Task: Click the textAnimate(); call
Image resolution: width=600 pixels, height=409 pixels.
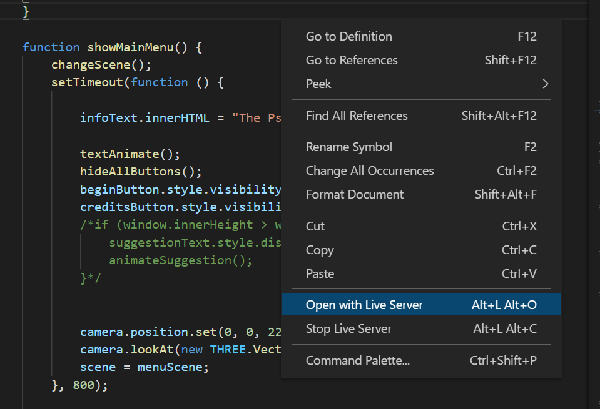Action: coord(130,154)
